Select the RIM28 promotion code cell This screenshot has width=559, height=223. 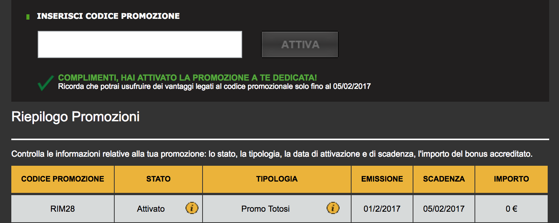[63, 209]
